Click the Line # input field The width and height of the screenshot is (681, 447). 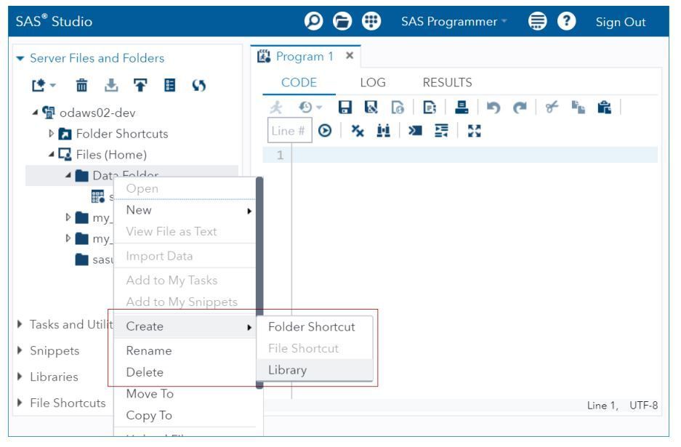click(x=290, y=130)
